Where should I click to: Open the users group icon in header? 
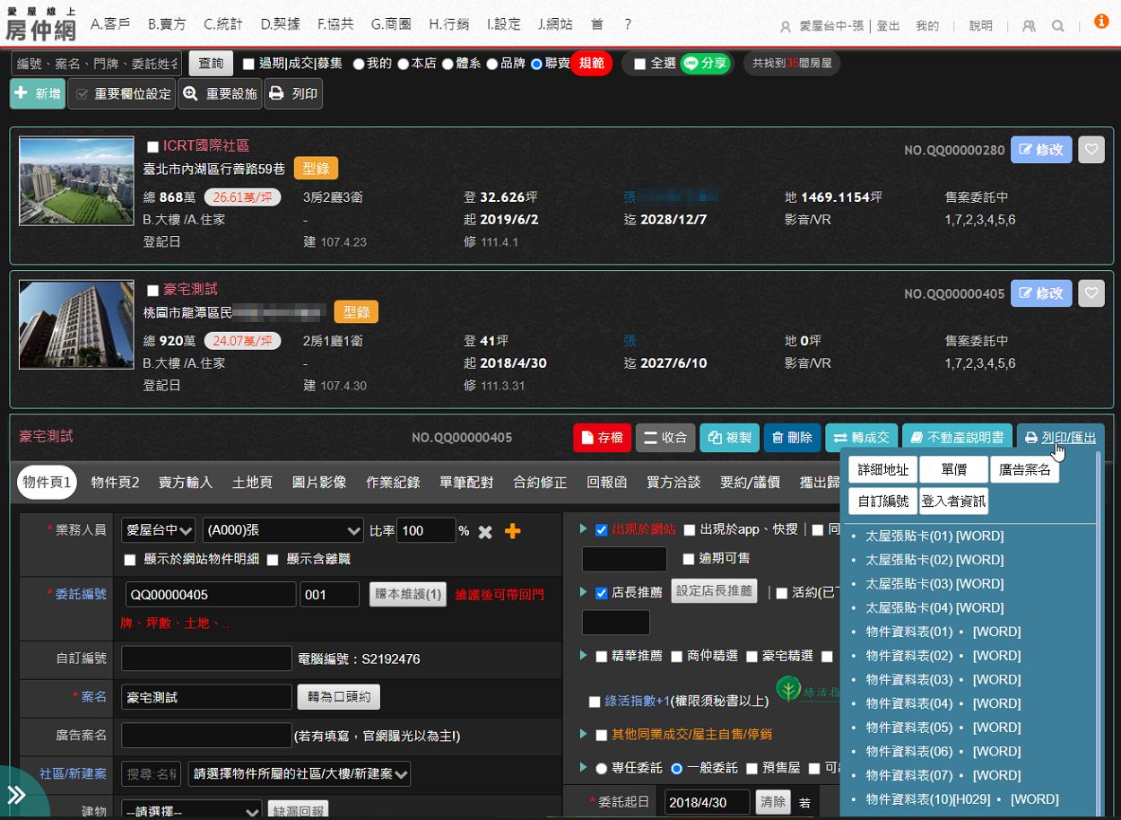tap(1029, 26)
